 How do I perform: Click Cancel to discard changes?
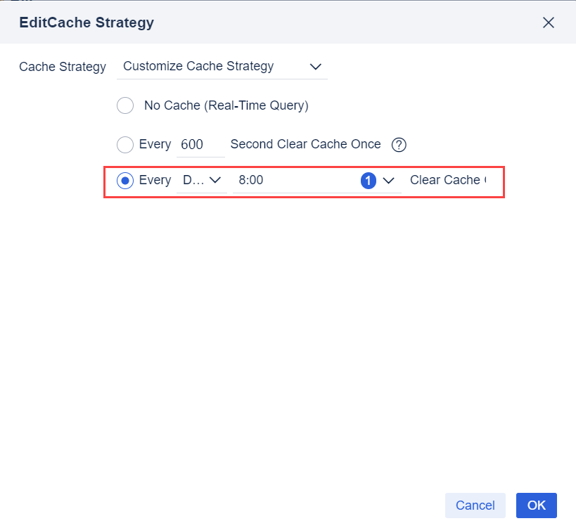pos(475,505)
